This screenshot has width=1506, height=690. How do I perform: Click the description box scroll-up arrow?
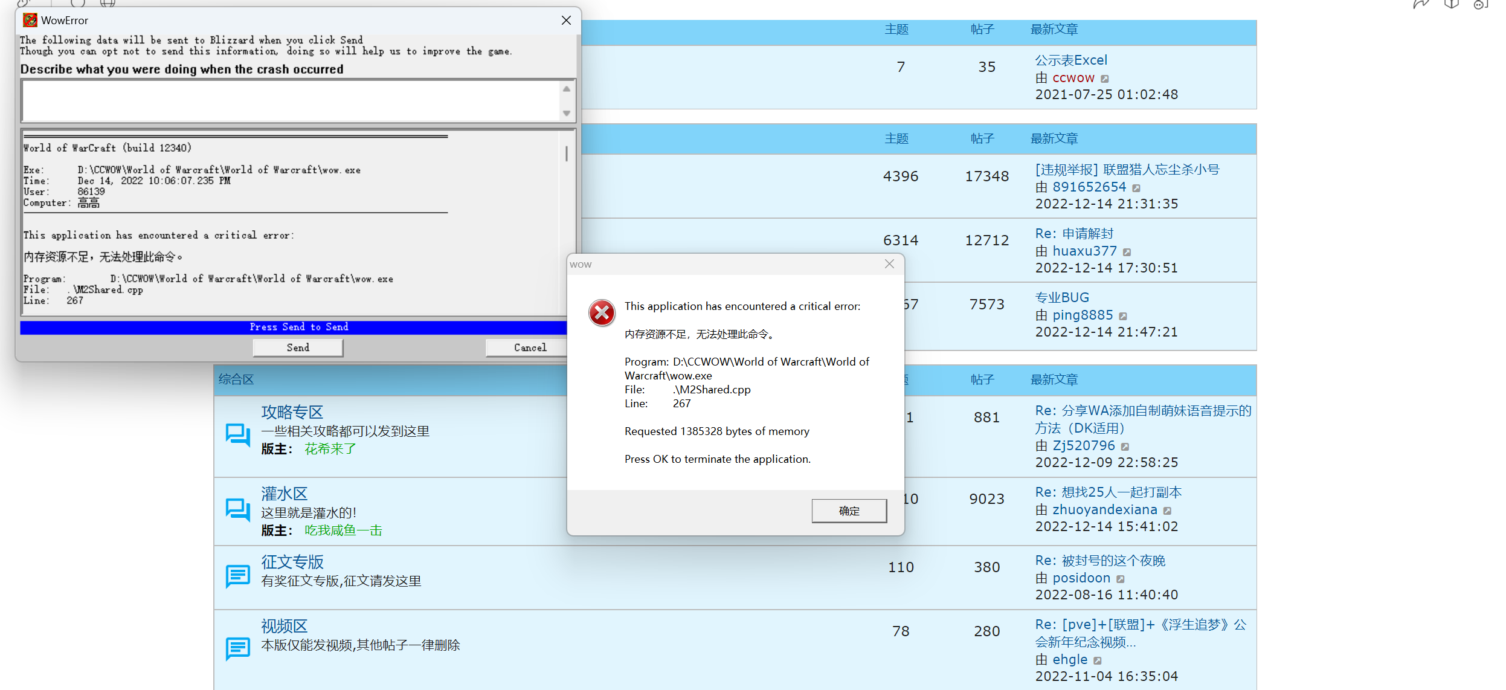[567, 89]
